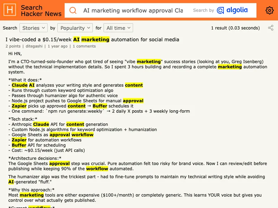Click the line mentioning 'npm run generate:weekly'
Image resolution: width=278 pixels, height=208 pixels.
click(99, 111)
